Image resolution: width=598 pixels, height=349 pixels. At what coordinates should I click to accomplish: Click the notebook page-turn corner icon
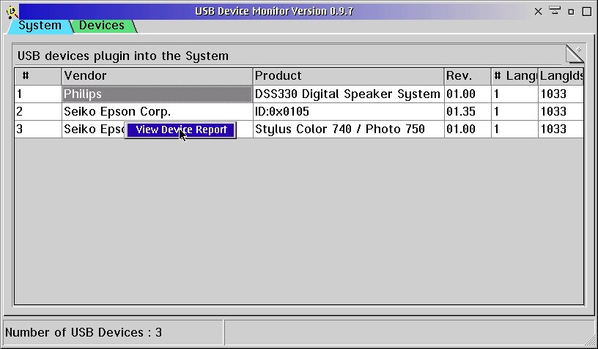coord(574,54)
